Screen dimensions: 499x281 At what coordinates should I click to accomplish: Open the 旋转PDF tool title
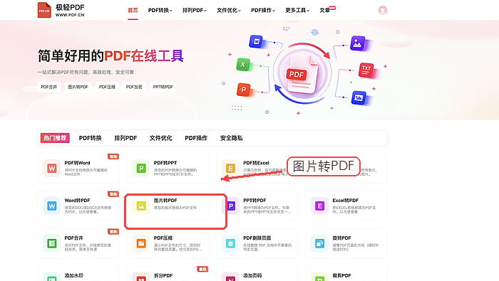tap(341, 238)
